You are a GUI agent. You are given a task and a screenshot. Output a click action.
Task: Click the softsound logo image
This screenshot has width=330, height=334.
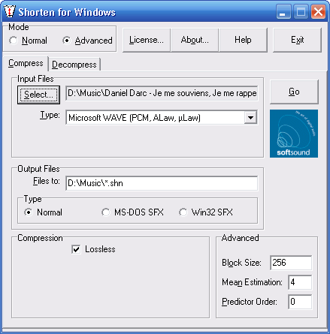pyautogui.click(x=294, y=134)
